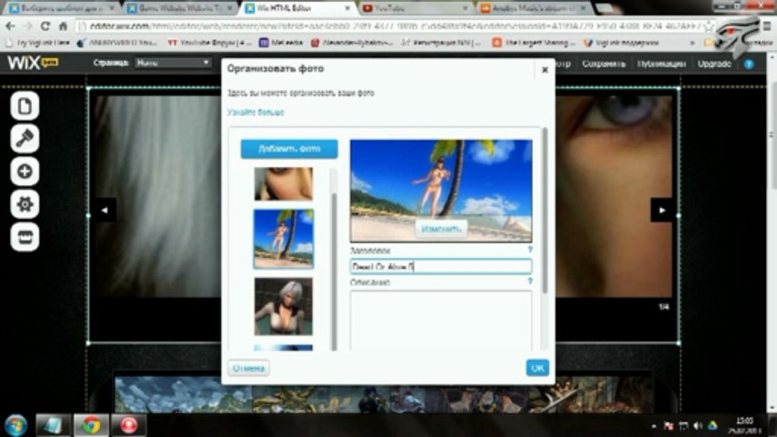Open the Chrome taskbar icon
The height and width of the screenshot is (437, 777).
tap(92, 425)
